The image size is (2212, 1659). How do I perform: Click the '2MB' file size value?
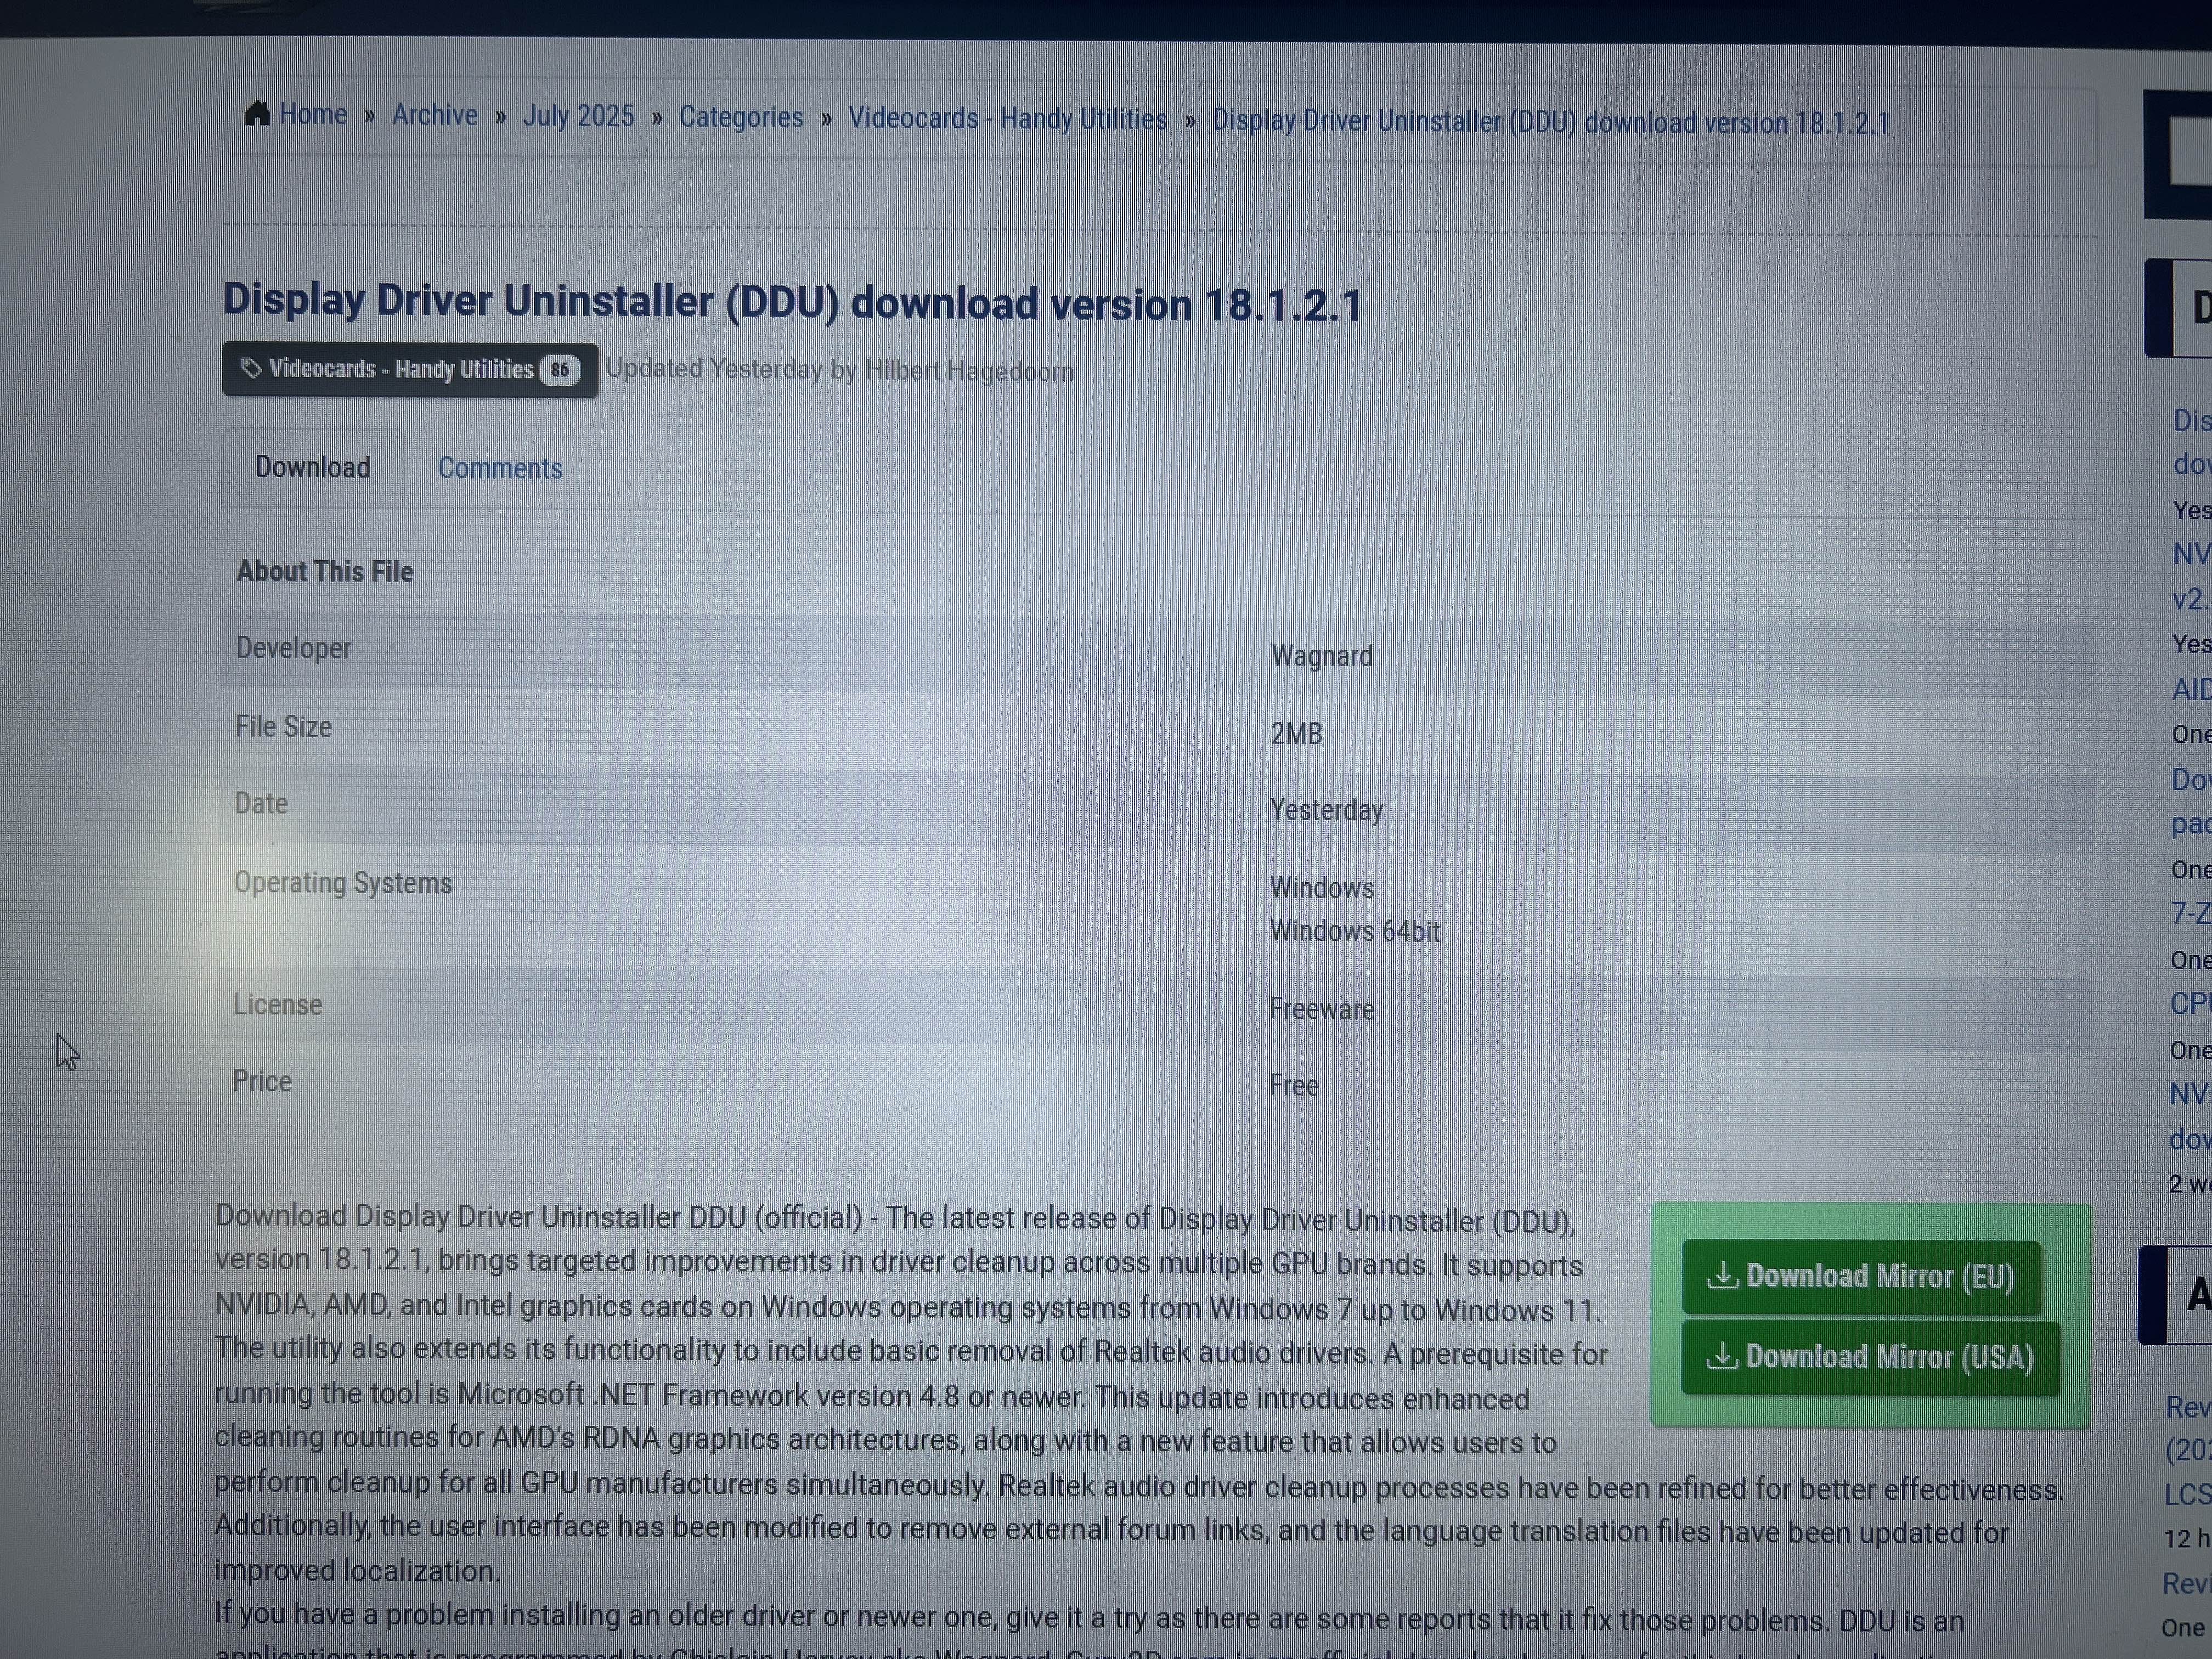coord(1297,734)
